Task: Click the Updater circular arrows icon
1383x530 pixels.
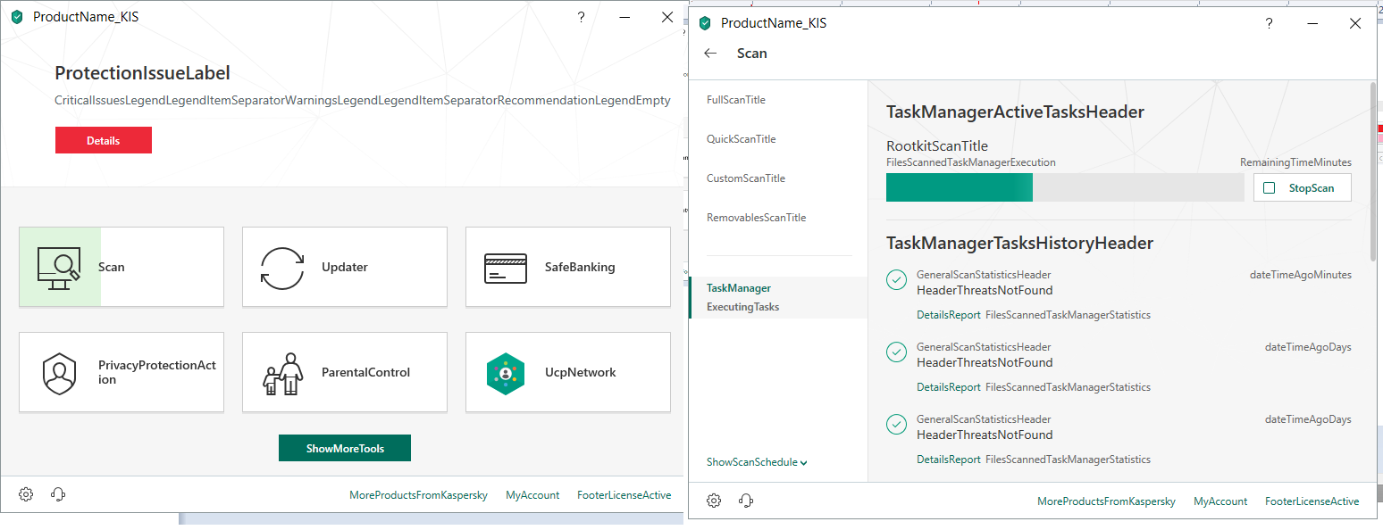Action: (282, 267)
